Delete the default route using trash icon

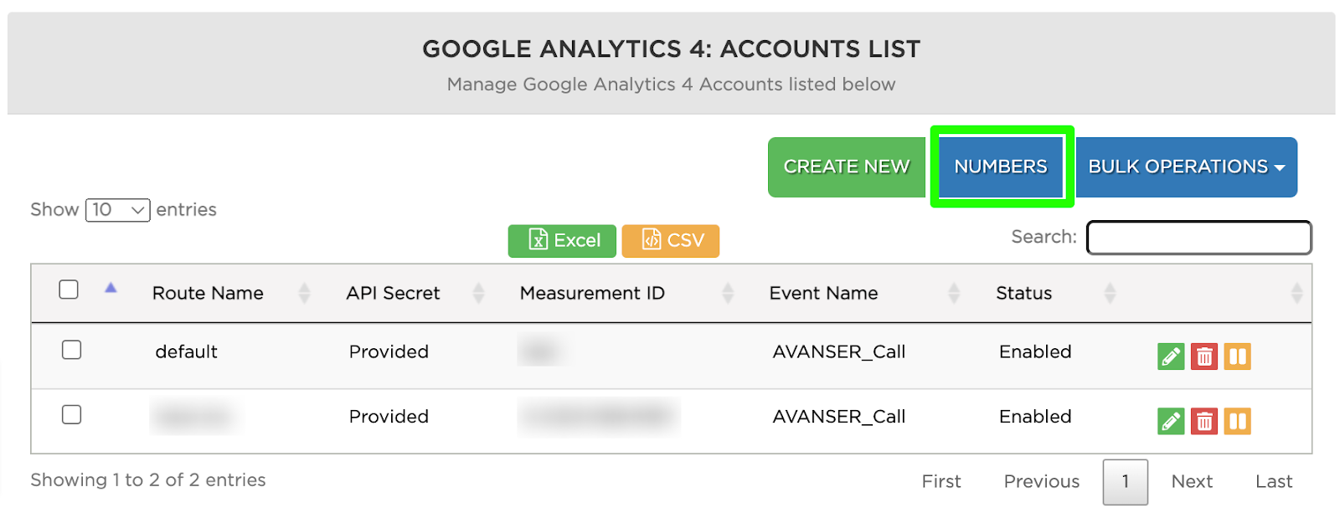1204,356
